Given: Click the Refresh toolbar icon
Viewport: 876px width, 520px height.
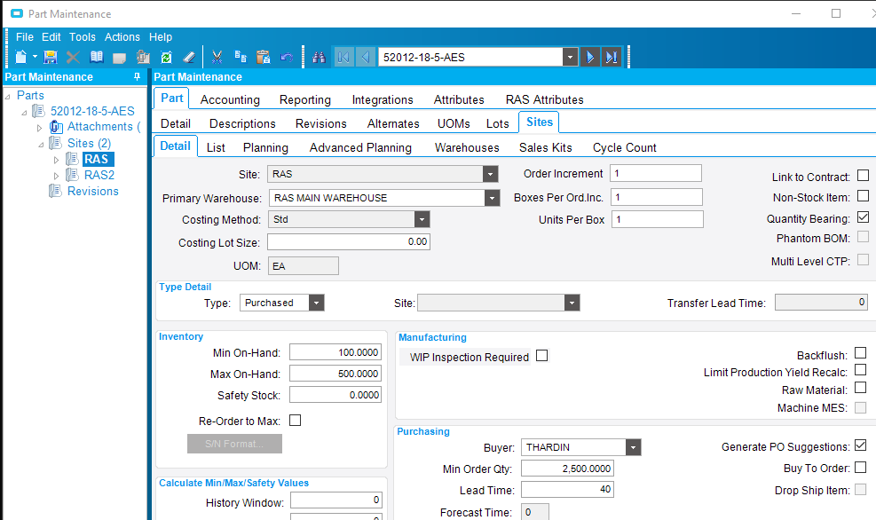Looking at the screenshot, I should click(x=166, y=57).
